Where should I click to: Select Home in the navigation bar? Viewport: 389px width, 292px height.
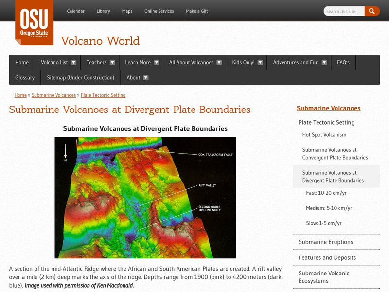(x=21, y=62)
